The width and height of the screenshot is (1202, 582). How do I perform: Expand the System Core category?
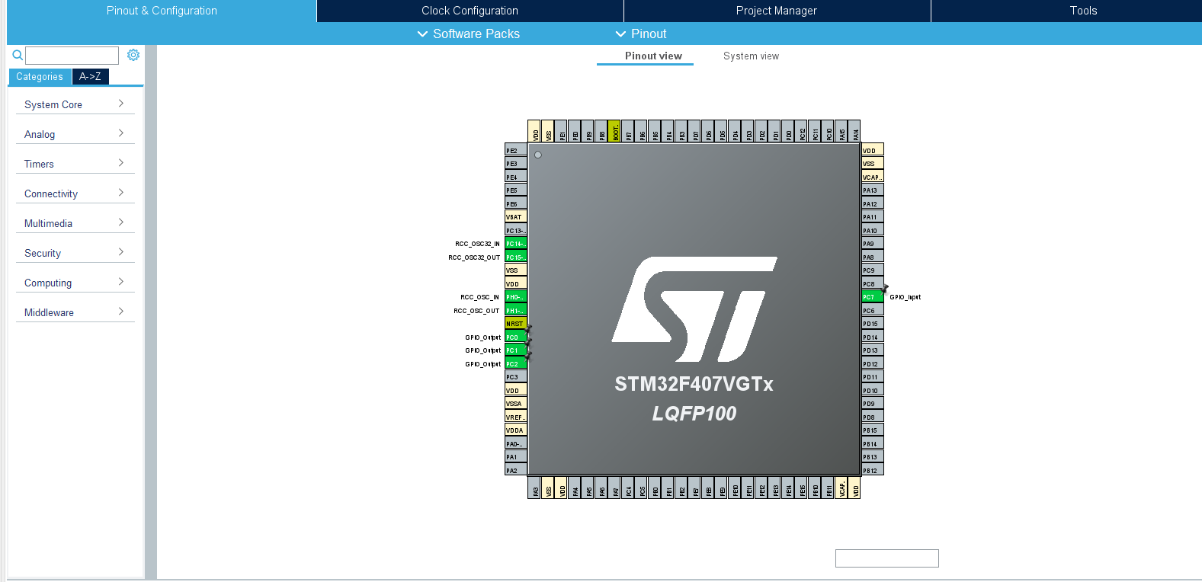(x=75, y=104)
